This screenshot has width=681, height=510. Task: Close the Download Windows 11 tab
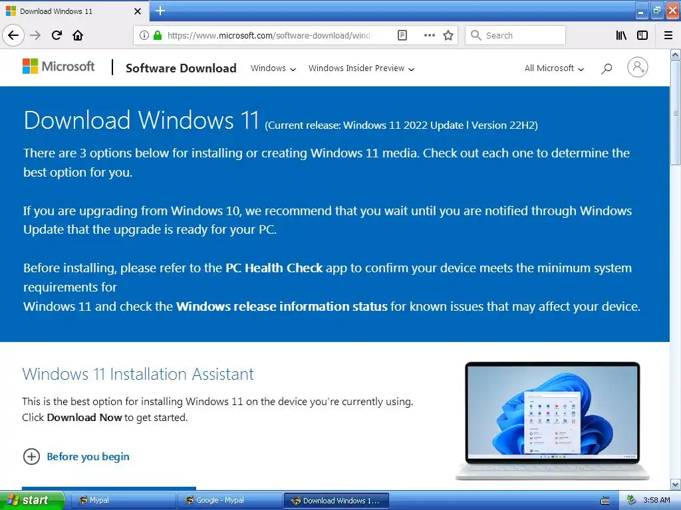point(138,11)
